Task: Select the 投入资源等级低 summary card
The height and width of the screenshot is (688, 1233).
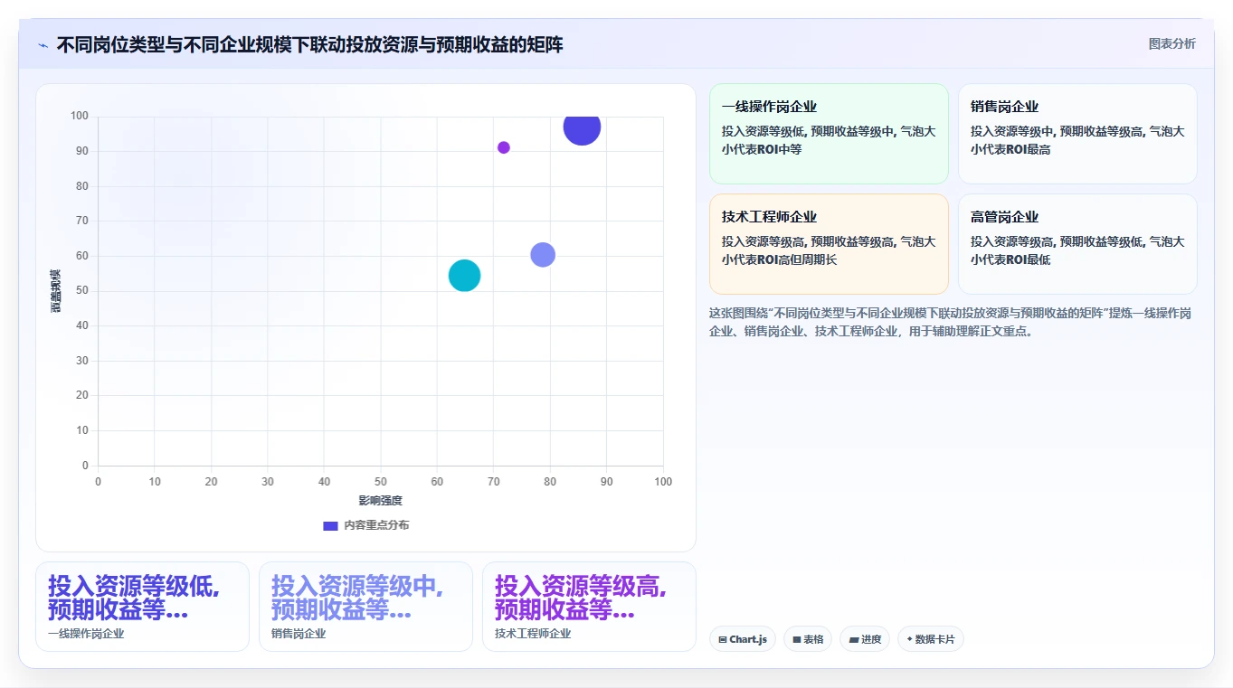Action: (142, 607)
